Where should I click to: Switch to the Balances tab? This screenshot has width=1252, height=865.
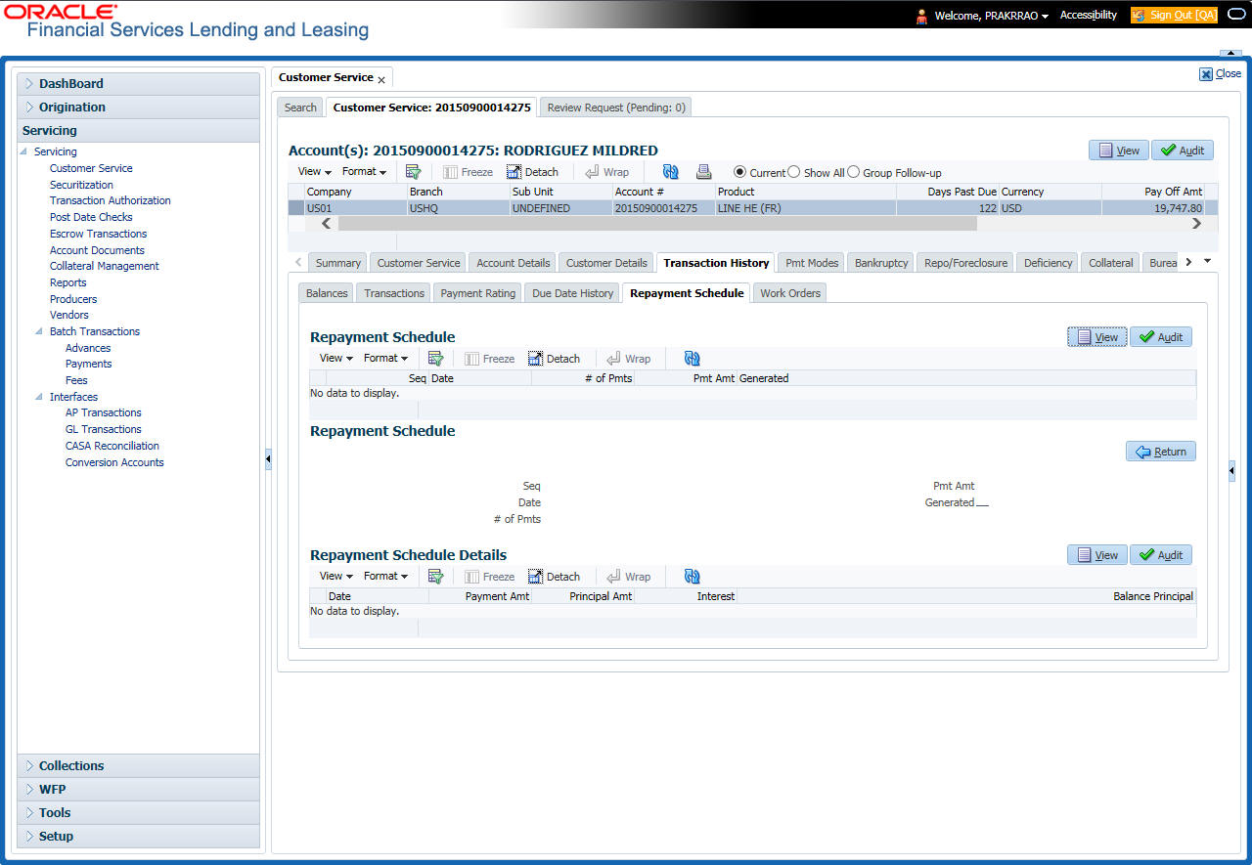point(327,293)
